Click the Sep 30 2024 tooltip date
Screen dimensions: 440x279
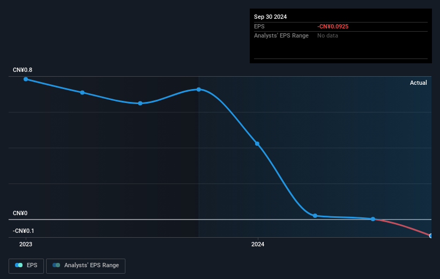click(x=270, y=17)
